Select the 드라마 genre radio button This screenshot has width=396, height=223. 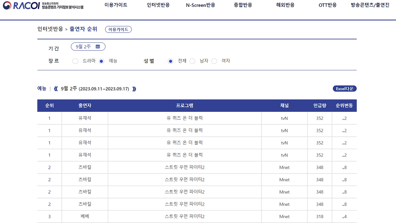(75, 61)
